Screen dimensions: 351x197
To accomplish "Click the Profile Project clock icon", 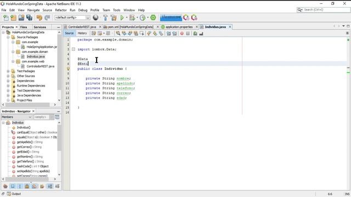I will tap(143, 18).
